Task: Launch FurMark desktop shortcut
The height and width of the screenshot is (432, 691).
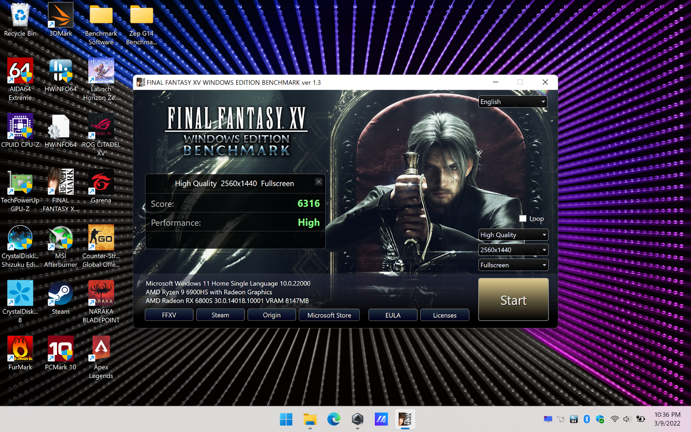Action: click(20, 353)
